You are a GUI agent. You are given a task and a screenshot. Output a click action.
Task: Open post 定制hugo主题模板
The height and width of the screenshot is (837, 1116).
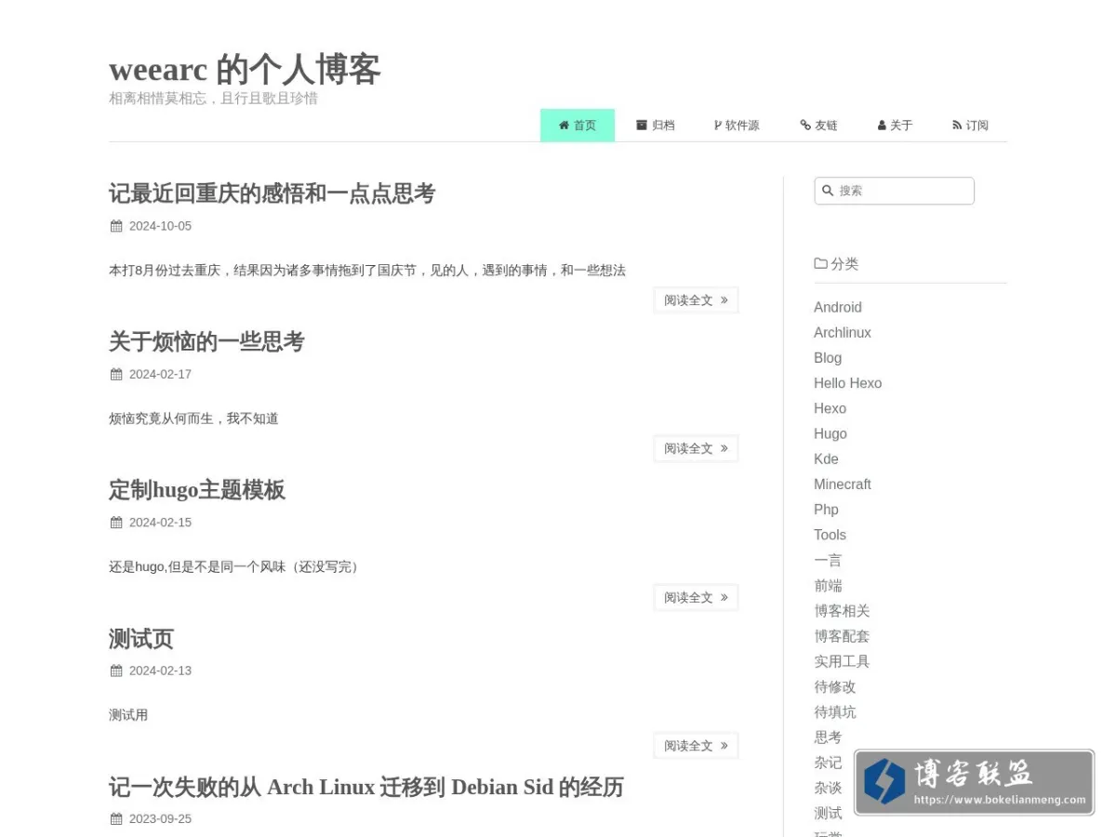coord(197,490)
